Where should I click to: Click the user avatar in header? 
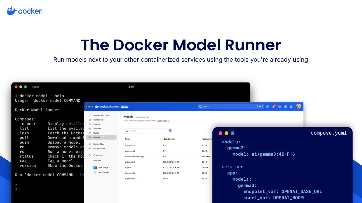coord(298,107)
